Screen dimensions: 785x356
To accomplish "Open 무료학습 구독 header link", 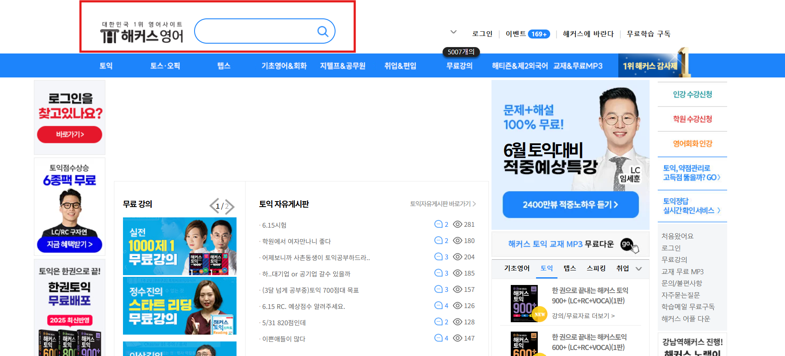I will pyautogui.click(x=648, y=34).
